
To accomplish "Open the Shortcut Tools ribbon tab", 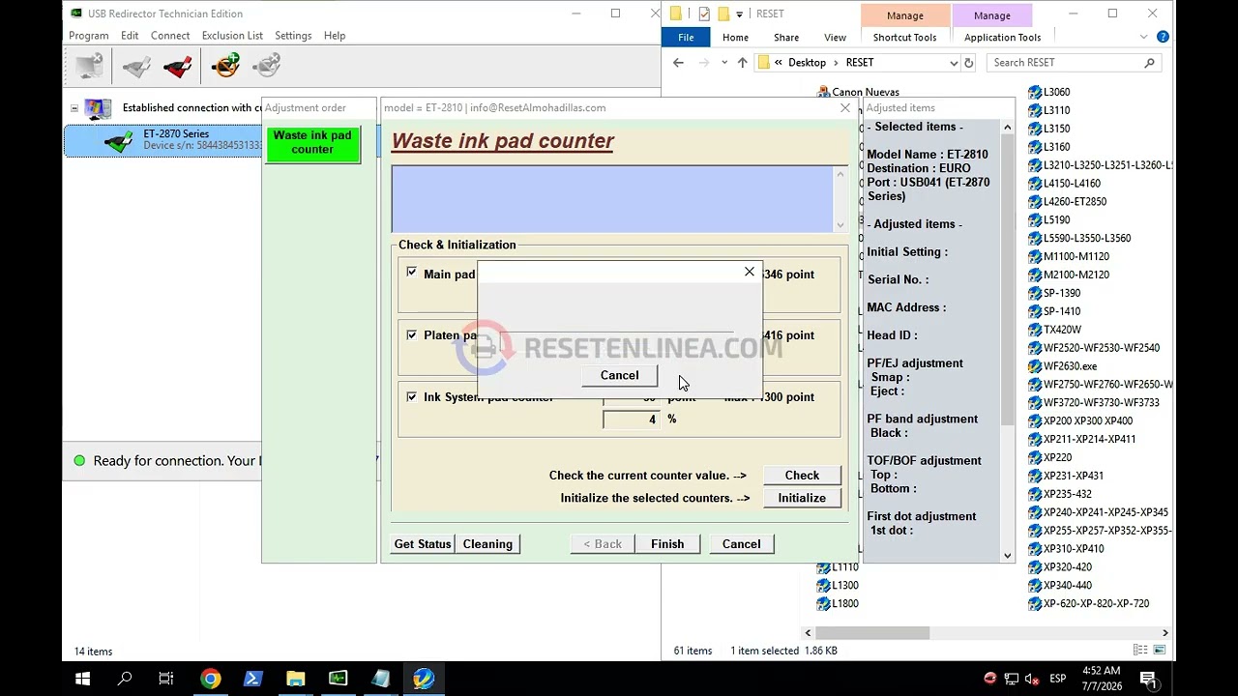I will pyautogui.click(x=905, y=38).
